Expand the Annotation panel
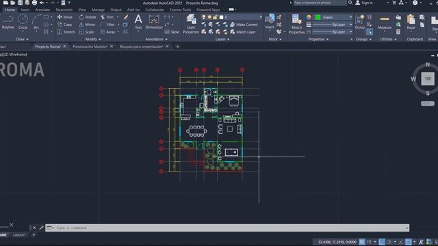Viewport: 438px width, 246px height. [156, 40]
